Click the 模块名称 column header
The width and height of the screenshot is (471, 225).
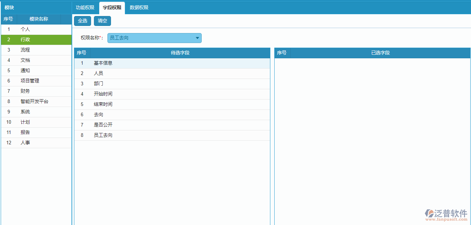coord(39,19)
